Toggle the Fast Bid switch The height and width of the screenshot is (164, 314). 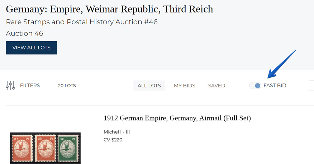coord(255,86)
